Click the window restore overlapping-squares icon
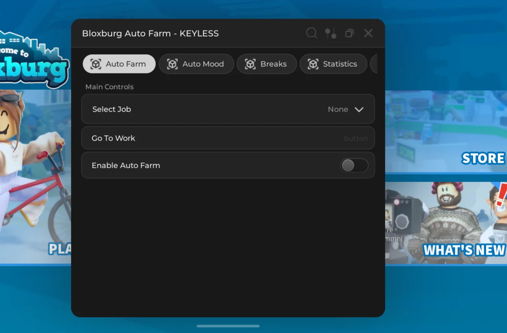 pos(349,33)
